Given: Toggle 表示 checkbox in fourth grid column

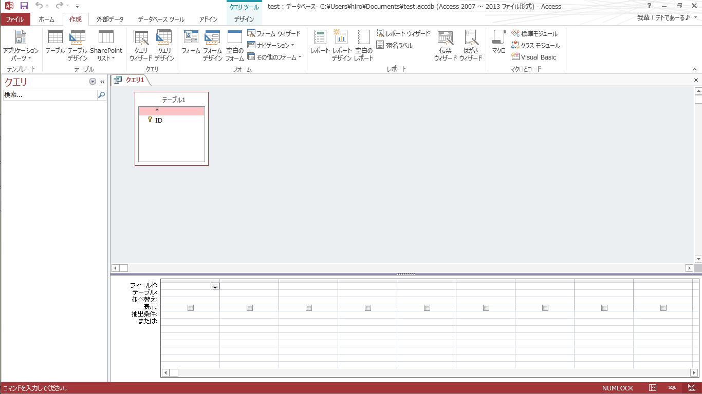Looking at the screenshot, I should (368, 308).
